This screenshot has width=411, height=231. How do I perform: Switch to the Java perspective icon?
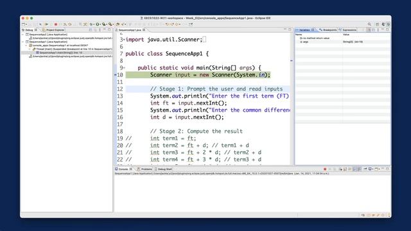(x=383, y=24)
